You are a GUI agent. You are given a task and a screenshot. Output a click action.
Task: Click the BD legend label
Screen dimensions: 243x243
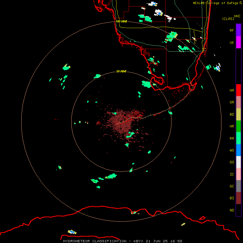(232, 114)
